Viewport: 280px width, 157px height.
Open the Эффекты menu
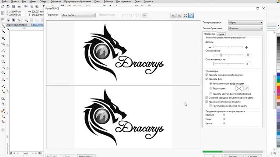tap(56, 1)
